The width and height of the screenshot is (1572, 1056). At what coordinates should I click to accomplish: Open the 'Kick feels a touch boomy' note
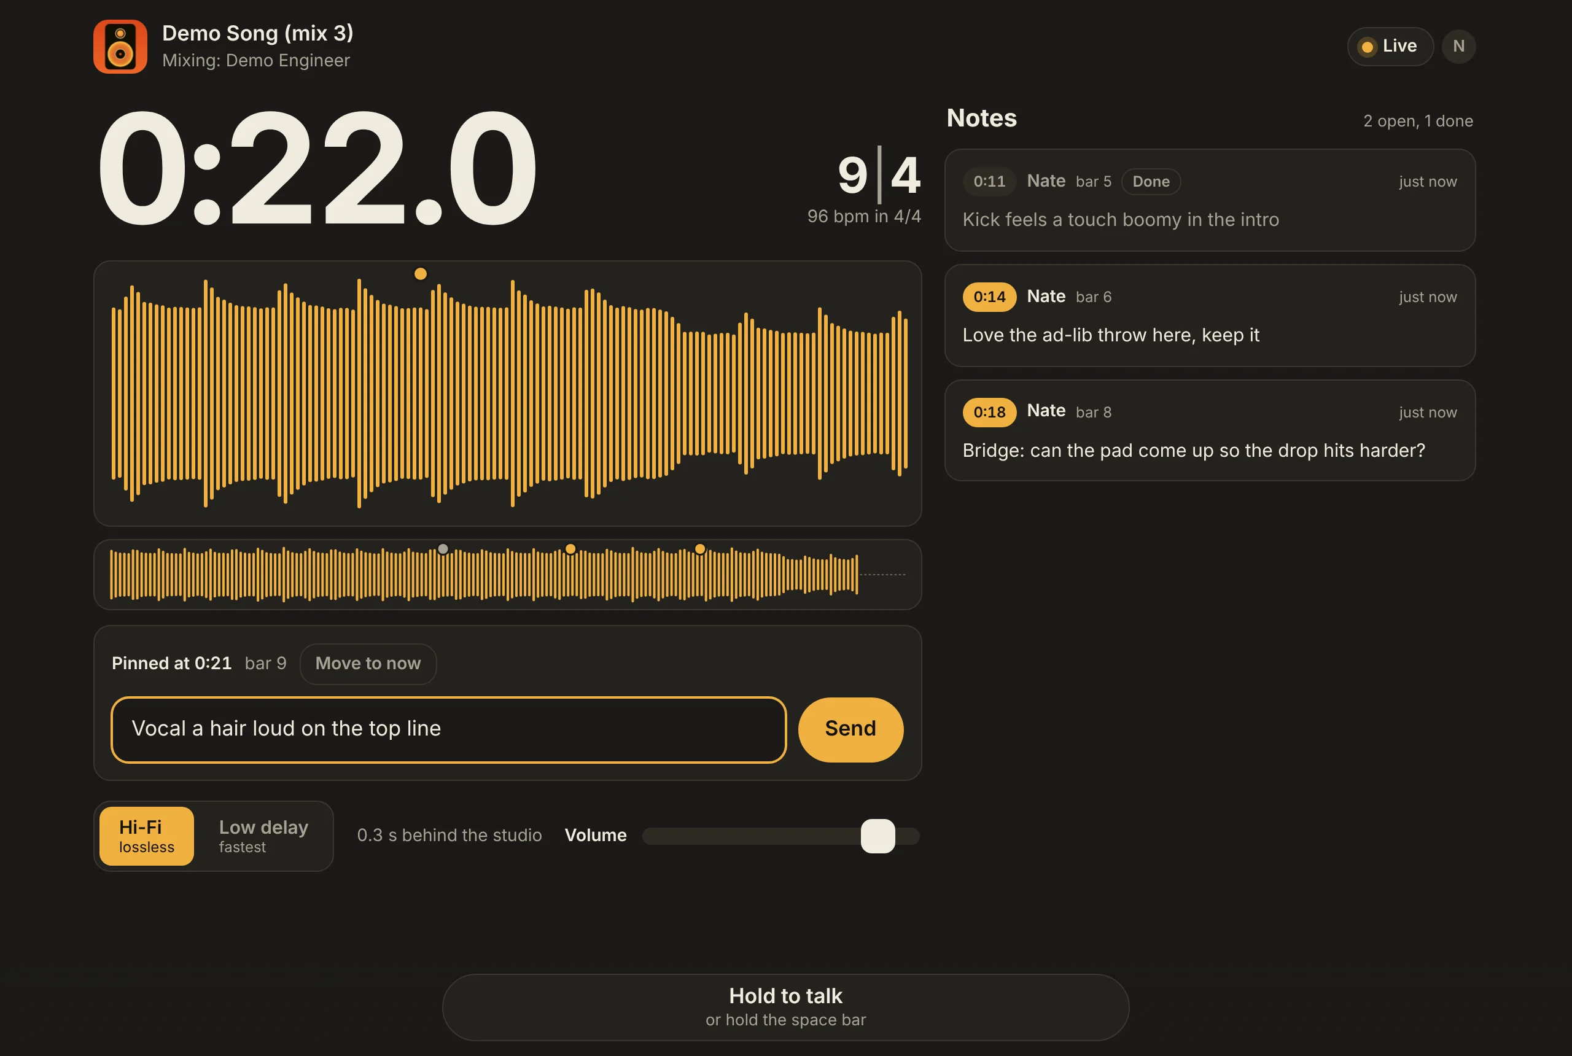(x=1210, y=200)
